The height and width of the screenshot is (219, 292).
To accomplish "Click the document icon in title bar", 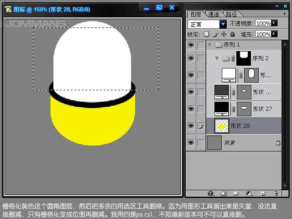I will 8,9.
